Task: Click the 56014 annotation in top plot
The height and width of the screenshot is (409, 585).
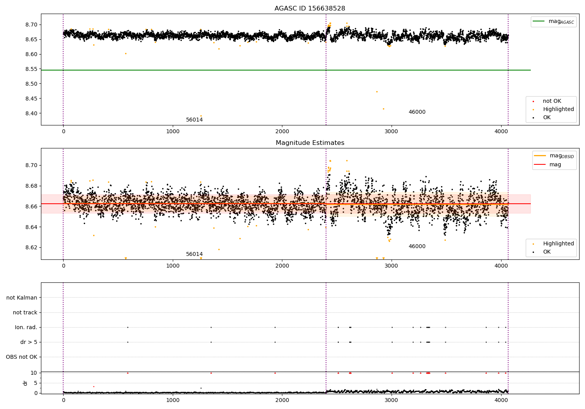Action: [x=194, y=120]
